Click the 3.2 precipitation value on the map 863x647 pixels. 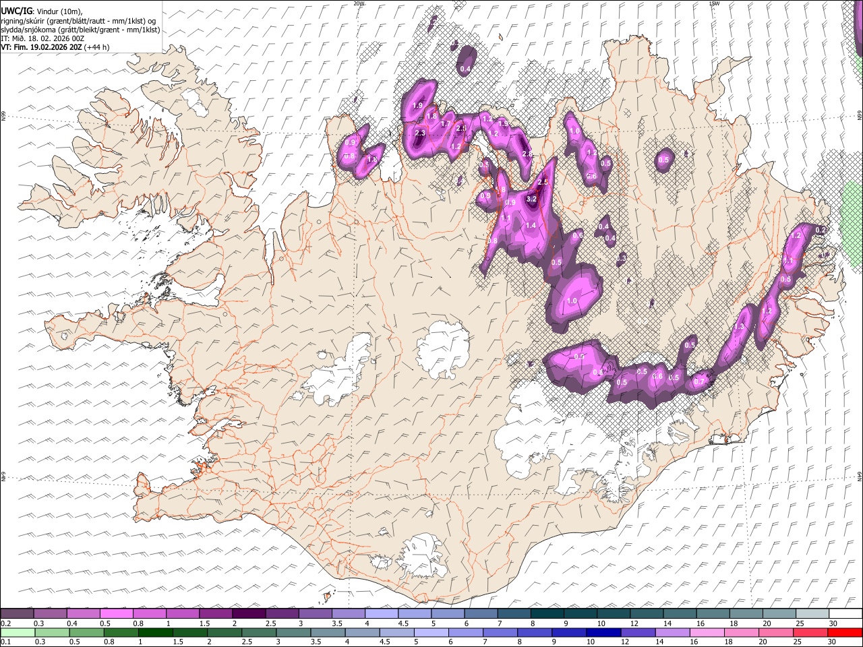click(x=531, y=199)
